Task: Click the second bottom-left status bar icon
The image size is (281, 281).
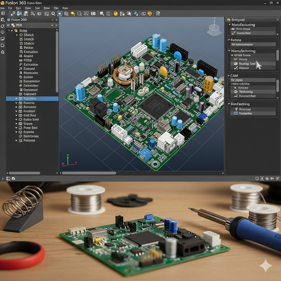Action: (x=13, y=178)
